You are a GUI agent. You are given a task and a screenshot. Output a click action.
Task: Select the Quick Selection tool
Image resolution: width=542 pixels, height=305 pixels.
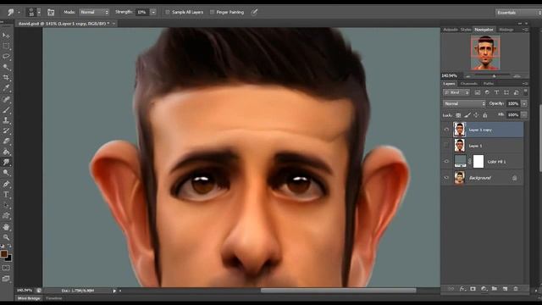pyautogui.click(x=6, y=67)
